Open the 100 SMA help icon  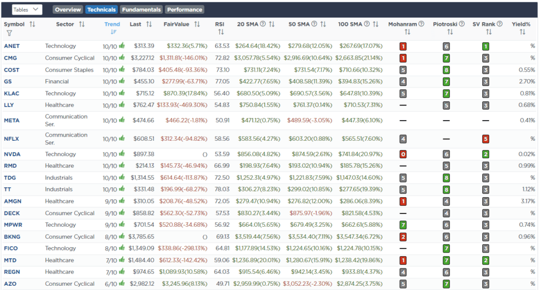(x=367, y=24)
